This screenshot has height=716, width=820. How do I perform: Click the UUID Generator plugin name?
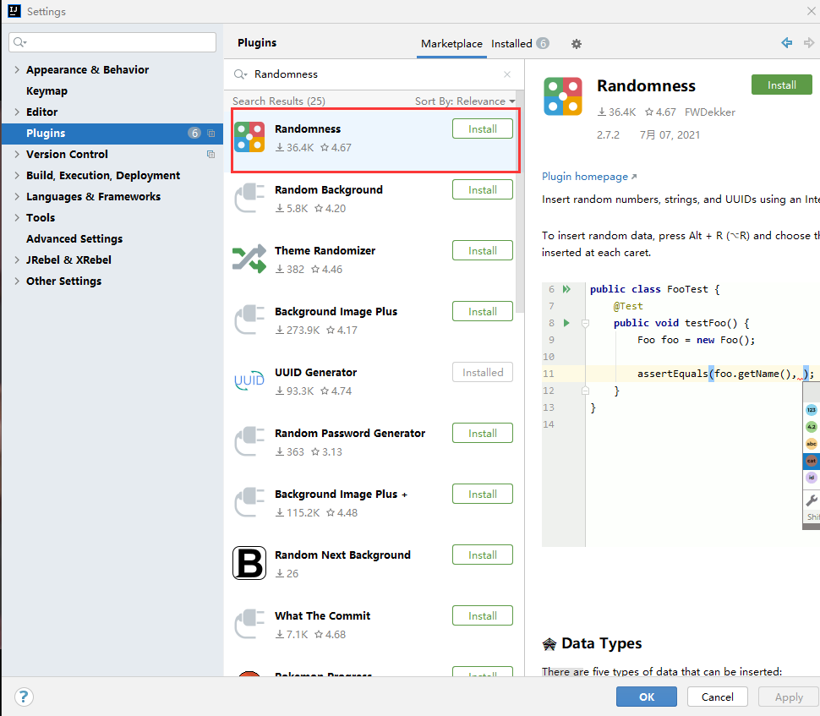pos(316,373)
